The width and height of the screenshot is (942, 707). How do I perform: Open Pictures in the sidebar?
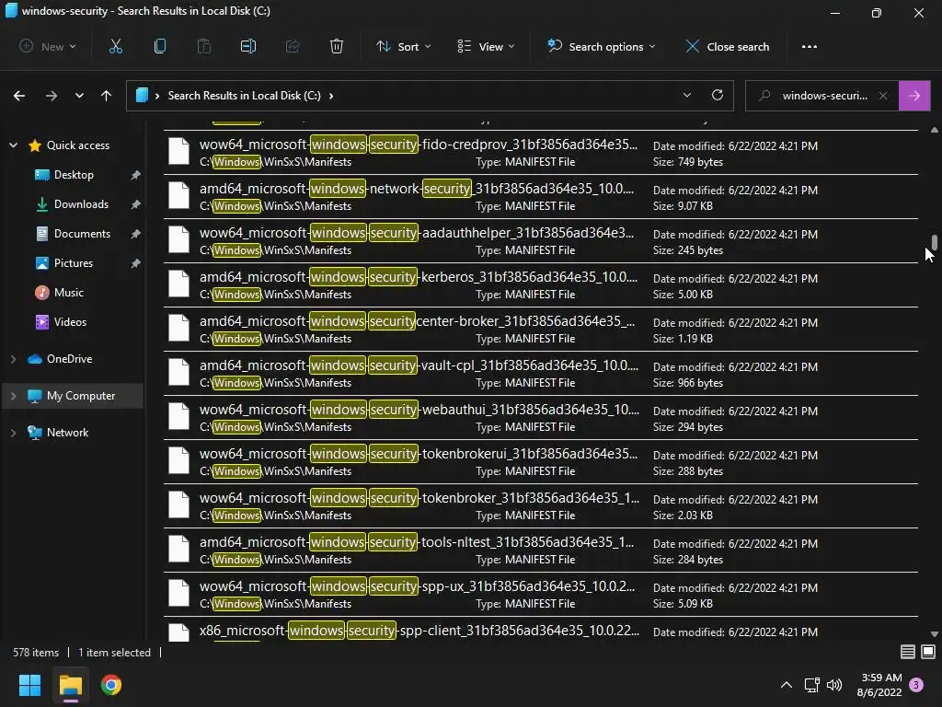[74, 263]
